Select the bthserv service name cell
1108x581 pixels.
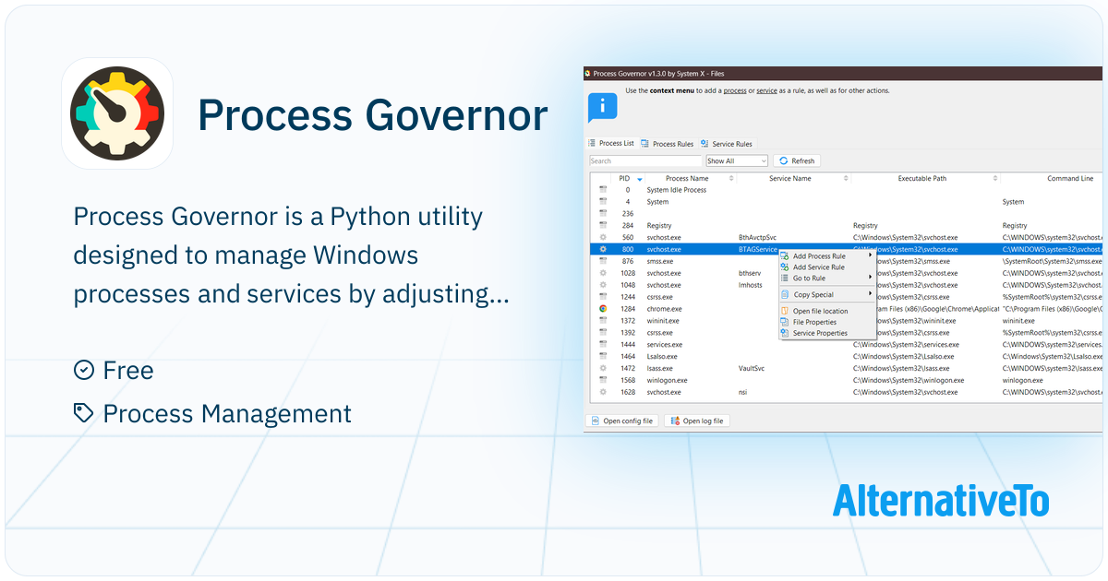(x=750, y=273)
